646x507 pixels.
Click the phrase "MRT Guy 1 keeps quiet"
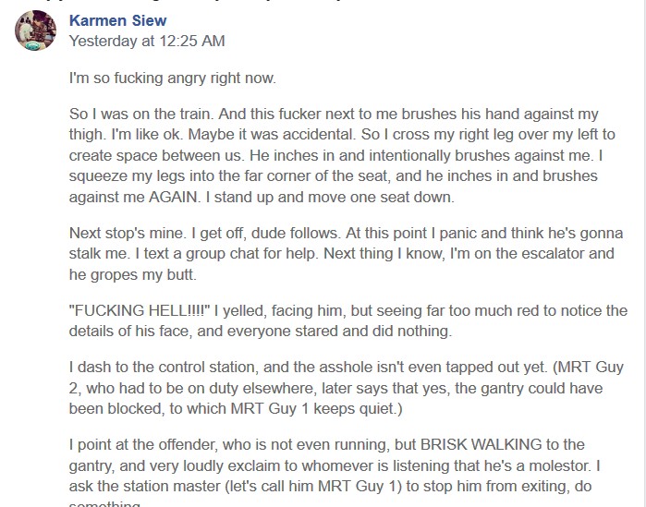click(315, 408)
